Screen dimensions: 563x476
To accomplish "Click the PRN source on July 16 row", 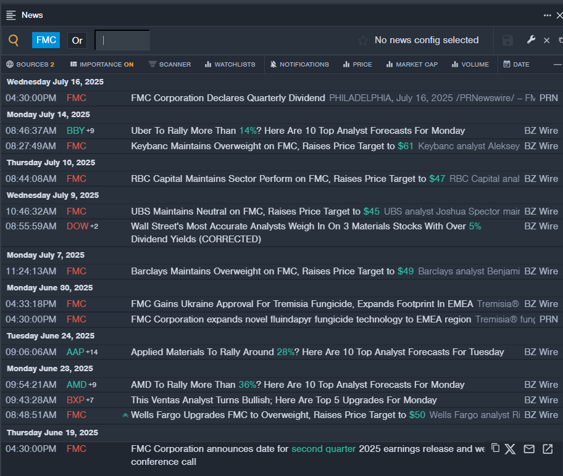I will click(549, 98).
